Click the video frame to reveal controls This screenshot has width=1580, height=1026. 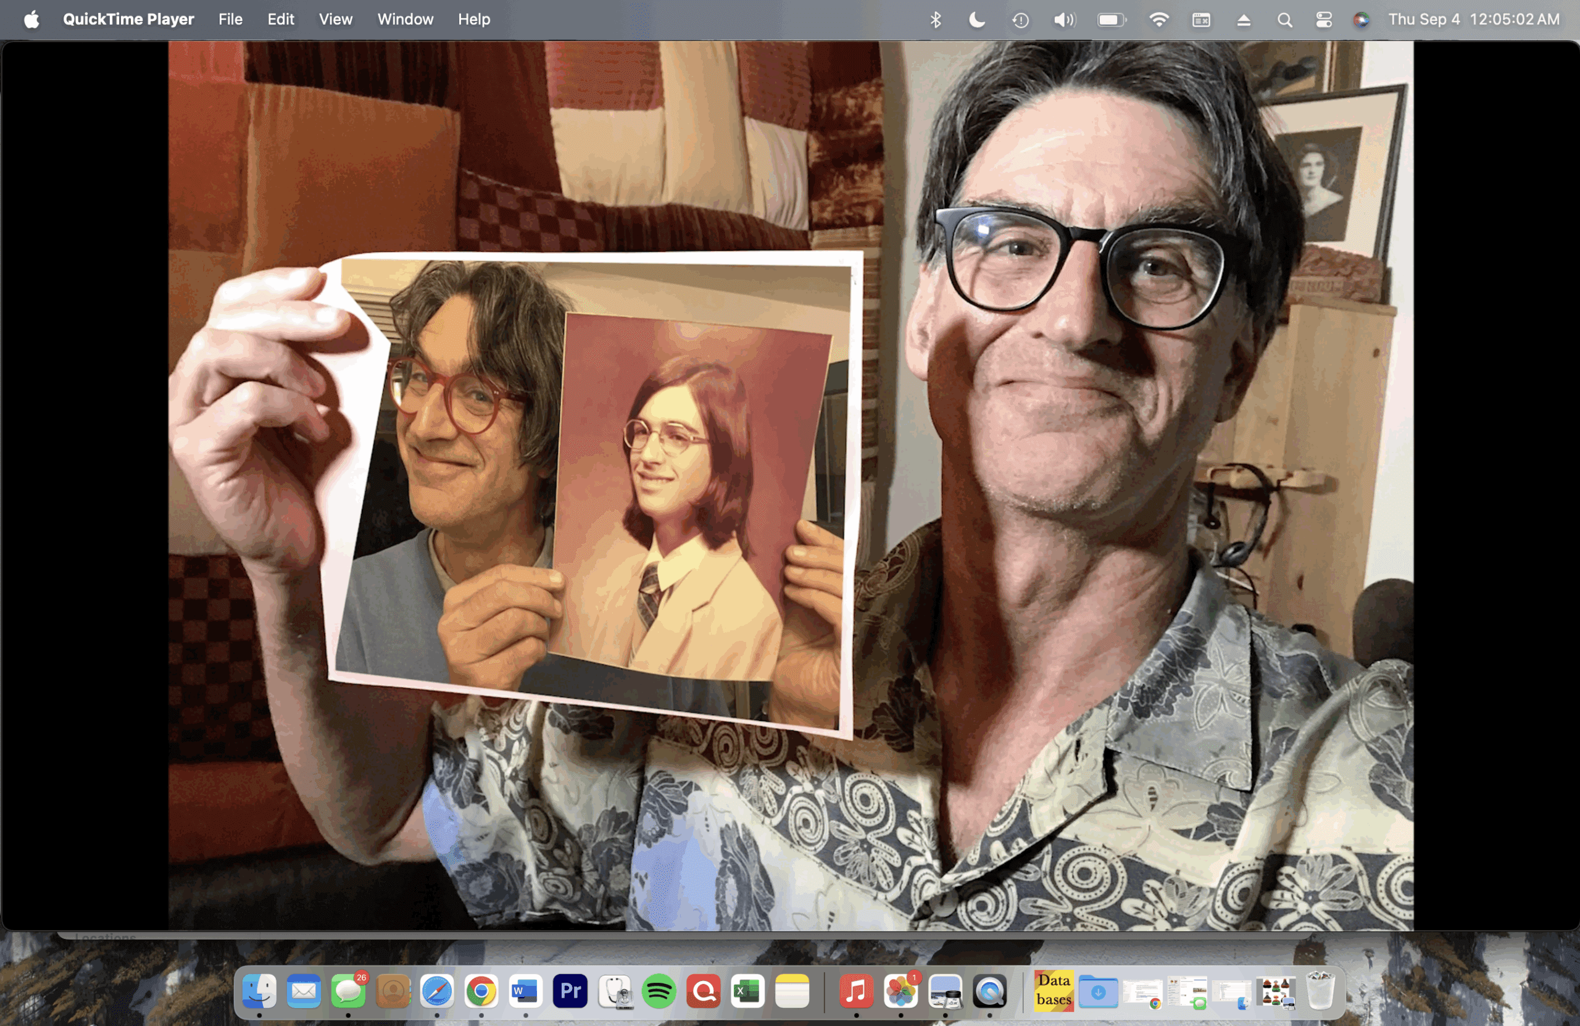[790, 485]
